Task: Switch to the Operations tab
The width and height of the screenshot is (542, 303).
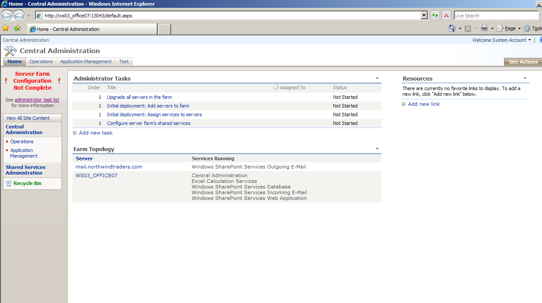Action: (41, 61)
